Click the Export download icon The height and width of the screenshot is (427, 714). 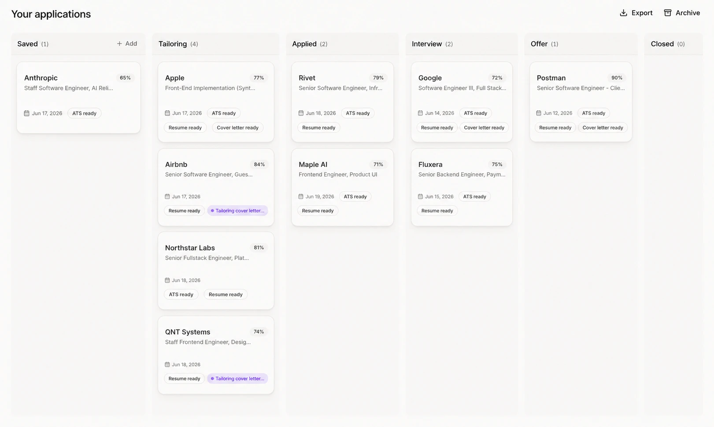click(623, 13)
